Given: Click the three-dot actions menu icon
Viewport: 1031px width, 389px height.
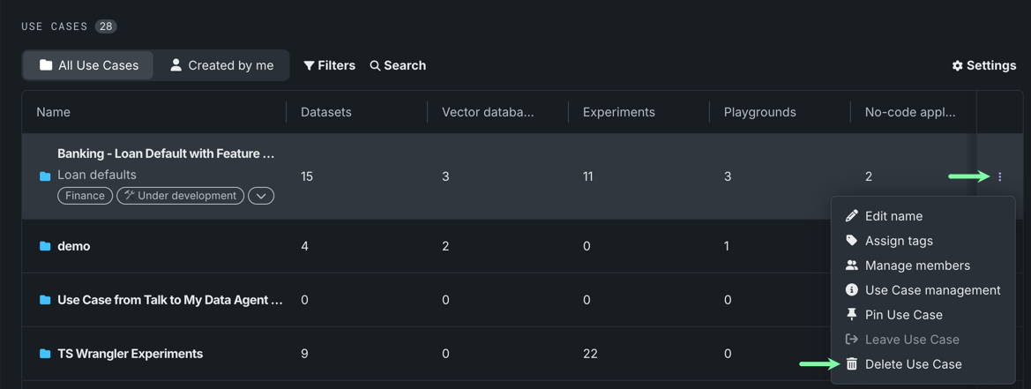Looking at the screenshot, I should pyautogui.click(x=999, y=176).
